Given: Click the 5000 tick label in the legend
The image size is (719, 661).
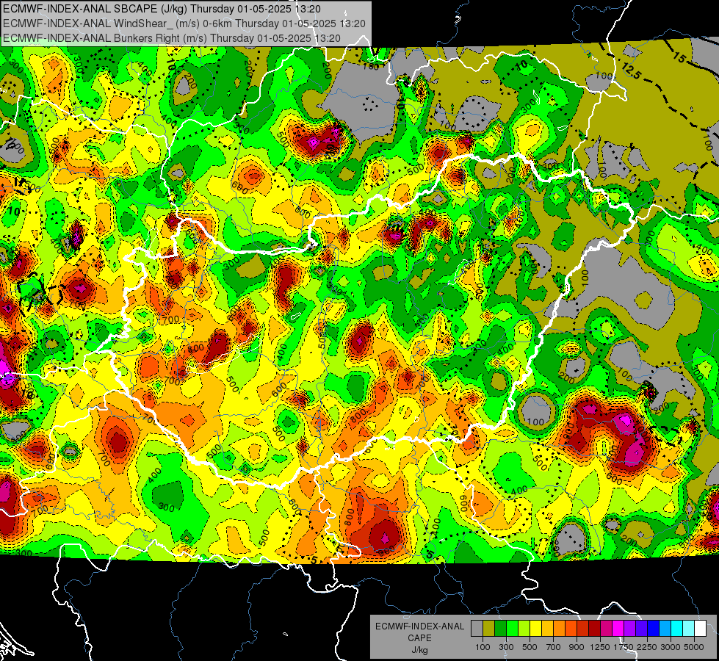Looking at the screenshot, I should pos(694,647).
